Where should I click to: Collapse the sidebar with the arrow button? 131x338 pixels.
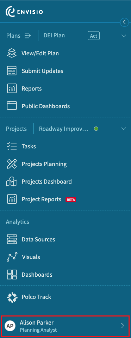(x=124, y=22)
